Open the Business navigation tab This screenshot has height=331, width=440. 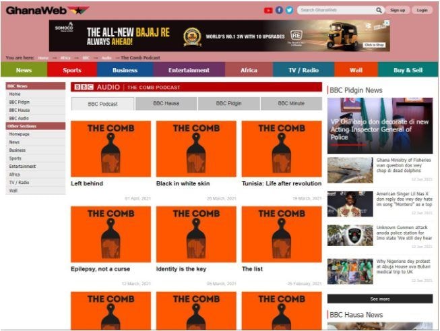point(125,70)
